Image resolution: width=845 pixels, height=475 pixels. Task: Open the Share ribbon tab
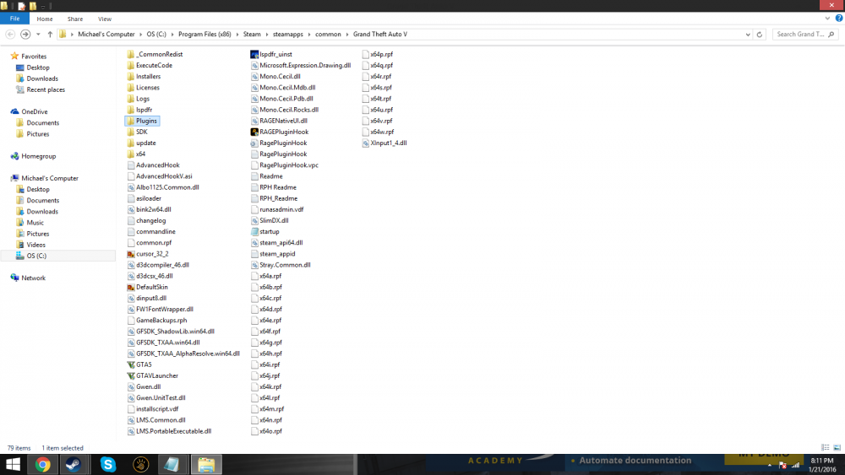(75, 19)
